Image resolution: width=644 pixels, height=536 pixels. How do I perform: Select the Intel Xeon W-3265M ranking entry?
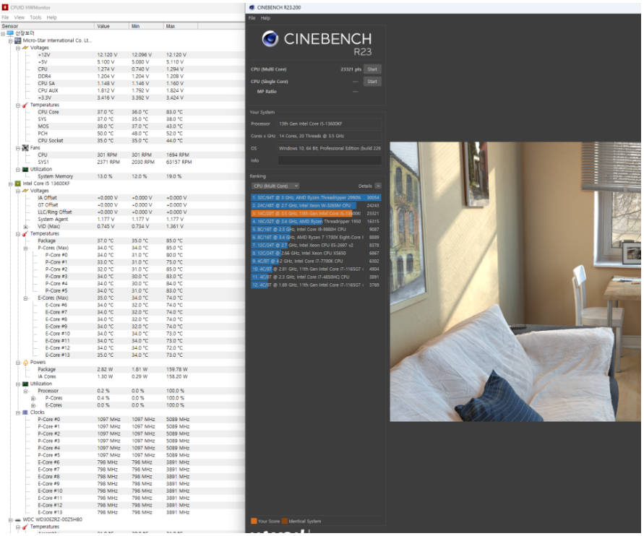click(316, 206)
